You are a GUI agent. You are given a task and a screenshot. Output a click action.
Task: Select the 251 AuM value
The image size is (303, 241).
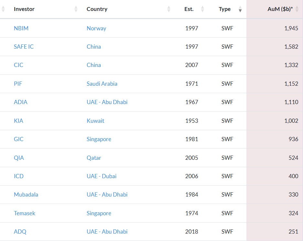click(x=294, y=232)
